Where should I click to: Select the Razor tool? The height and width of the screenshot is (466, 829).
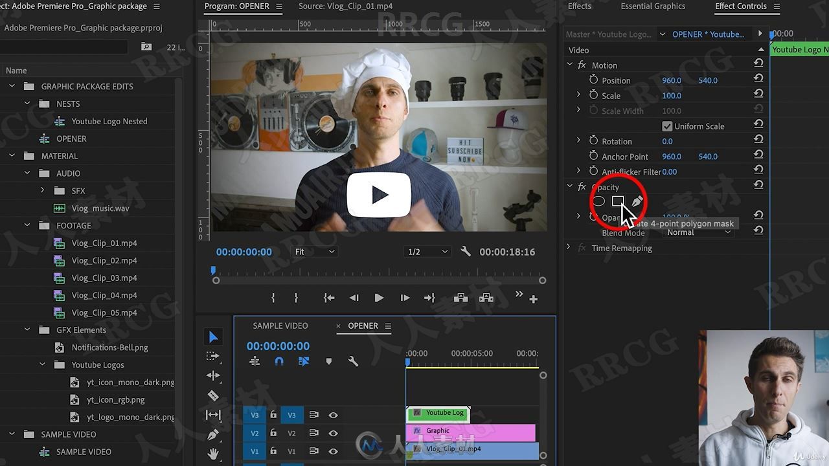point(213,395)
